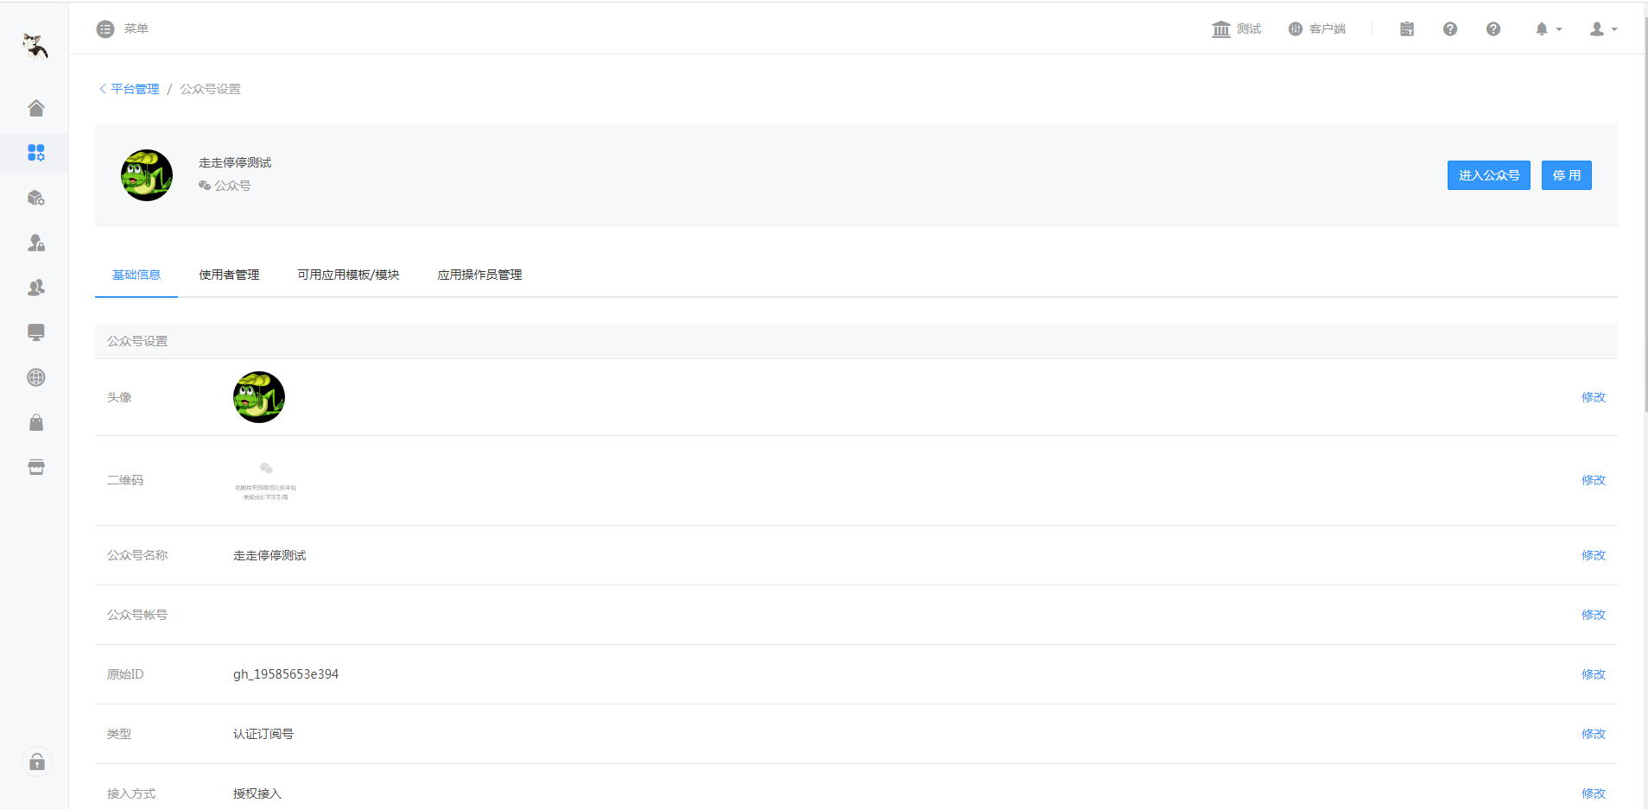Open the clipboard tools icon in header
This screenshot has height=809, width=1648.
tap(1406, 28)
